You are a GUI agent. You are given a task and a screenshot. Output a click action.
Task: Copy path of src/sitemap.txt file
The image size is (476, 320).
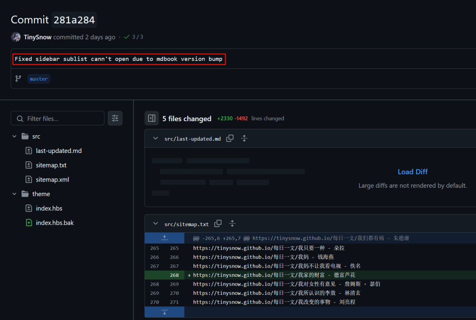pos(218,224)
